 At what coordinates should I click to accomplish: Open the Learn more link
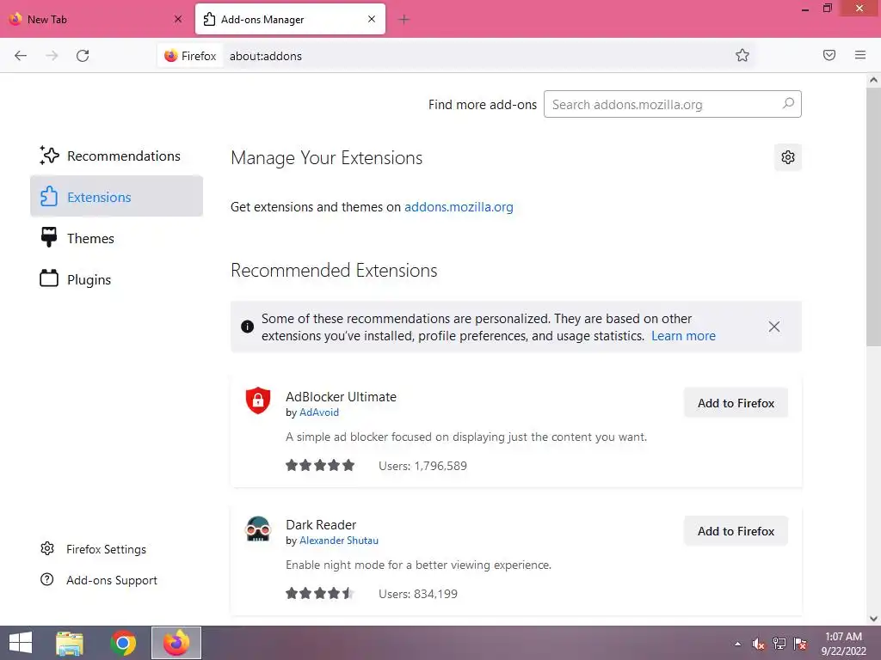(683, 336)
